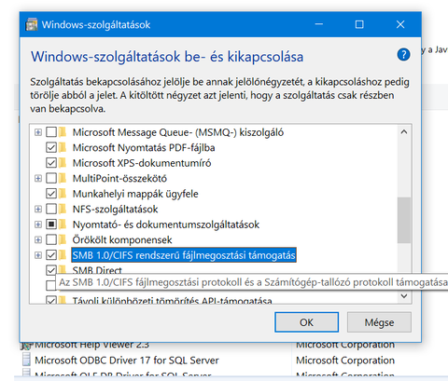Uncheck Microsoft Nyomtatás PDF-fájlba checkbox
The height and width of the screenshot is (381, 448).
point(51,147)
